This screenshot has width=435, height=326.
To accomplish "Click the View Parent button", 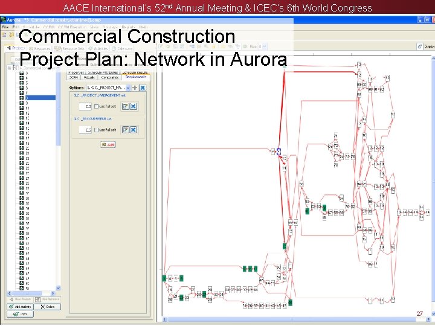I will tap(21, 299).
